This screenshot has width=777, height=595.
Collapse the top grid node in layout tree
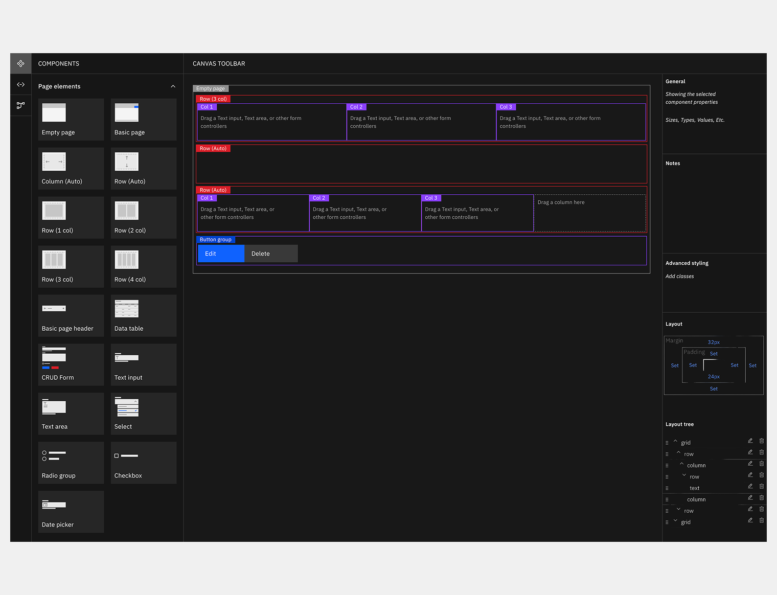pyautogui.click(x=675, y=442)
